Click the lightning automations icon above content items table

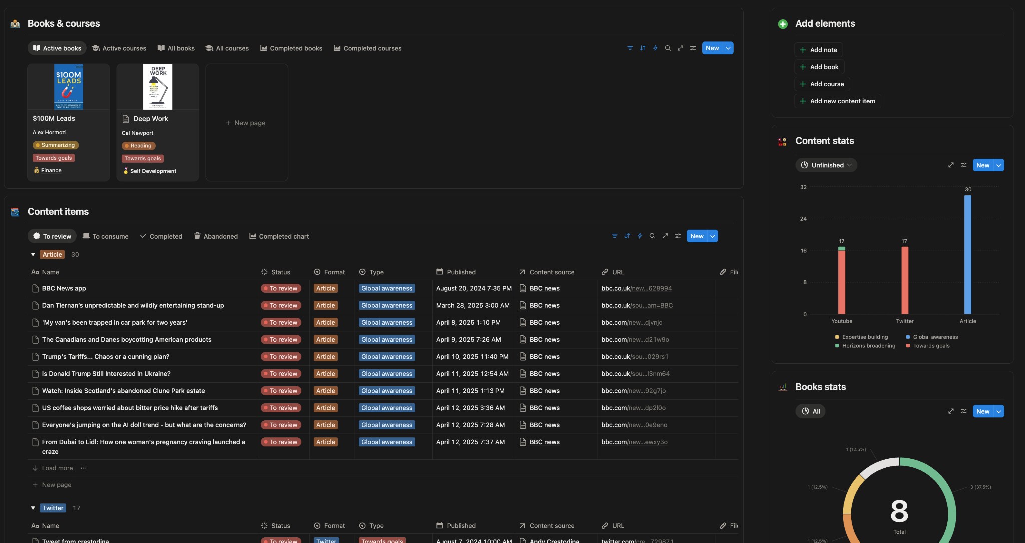pyautogui.click(x=640, y=236)
